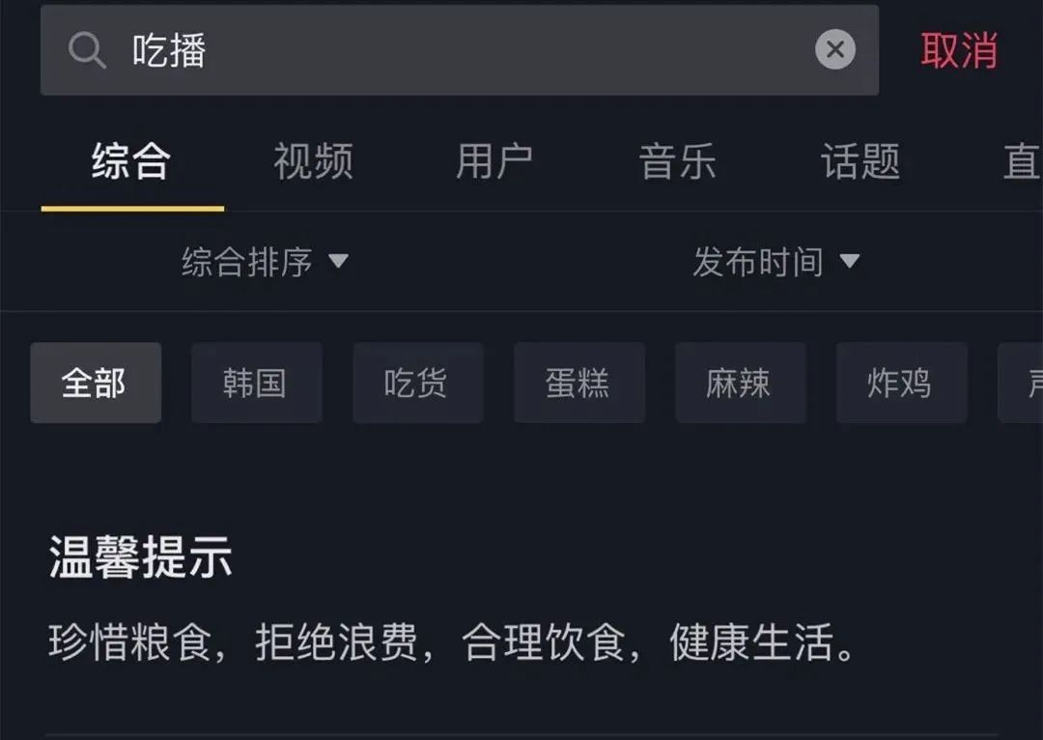Switch to the 视频 tab
This screenshot has width=1043, height=740.
coord(314,161)
